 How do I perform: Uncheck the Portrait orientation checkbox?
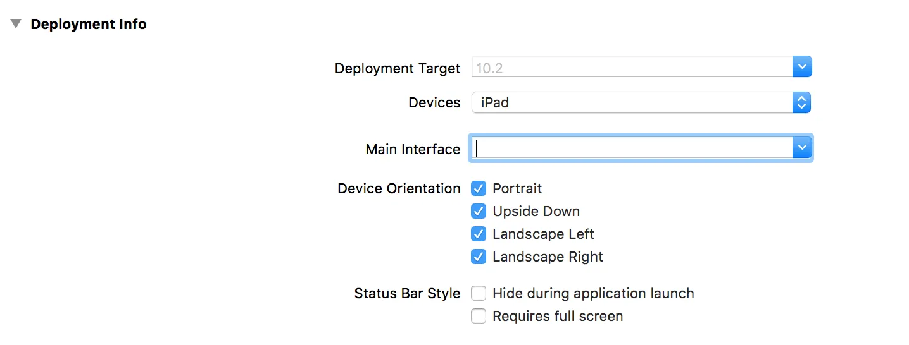[479, 188]
